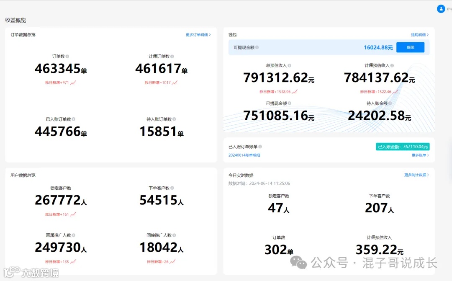This screenshot has width=452, height=281.
Task: Click the green 已入账金额 767110.04元 badge
Action: 403,147
